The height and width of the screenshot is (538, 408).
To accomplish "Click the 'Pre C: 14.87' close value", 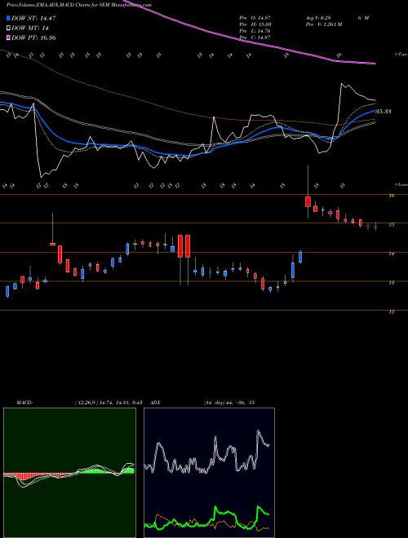I will click(x=255, y=37).
